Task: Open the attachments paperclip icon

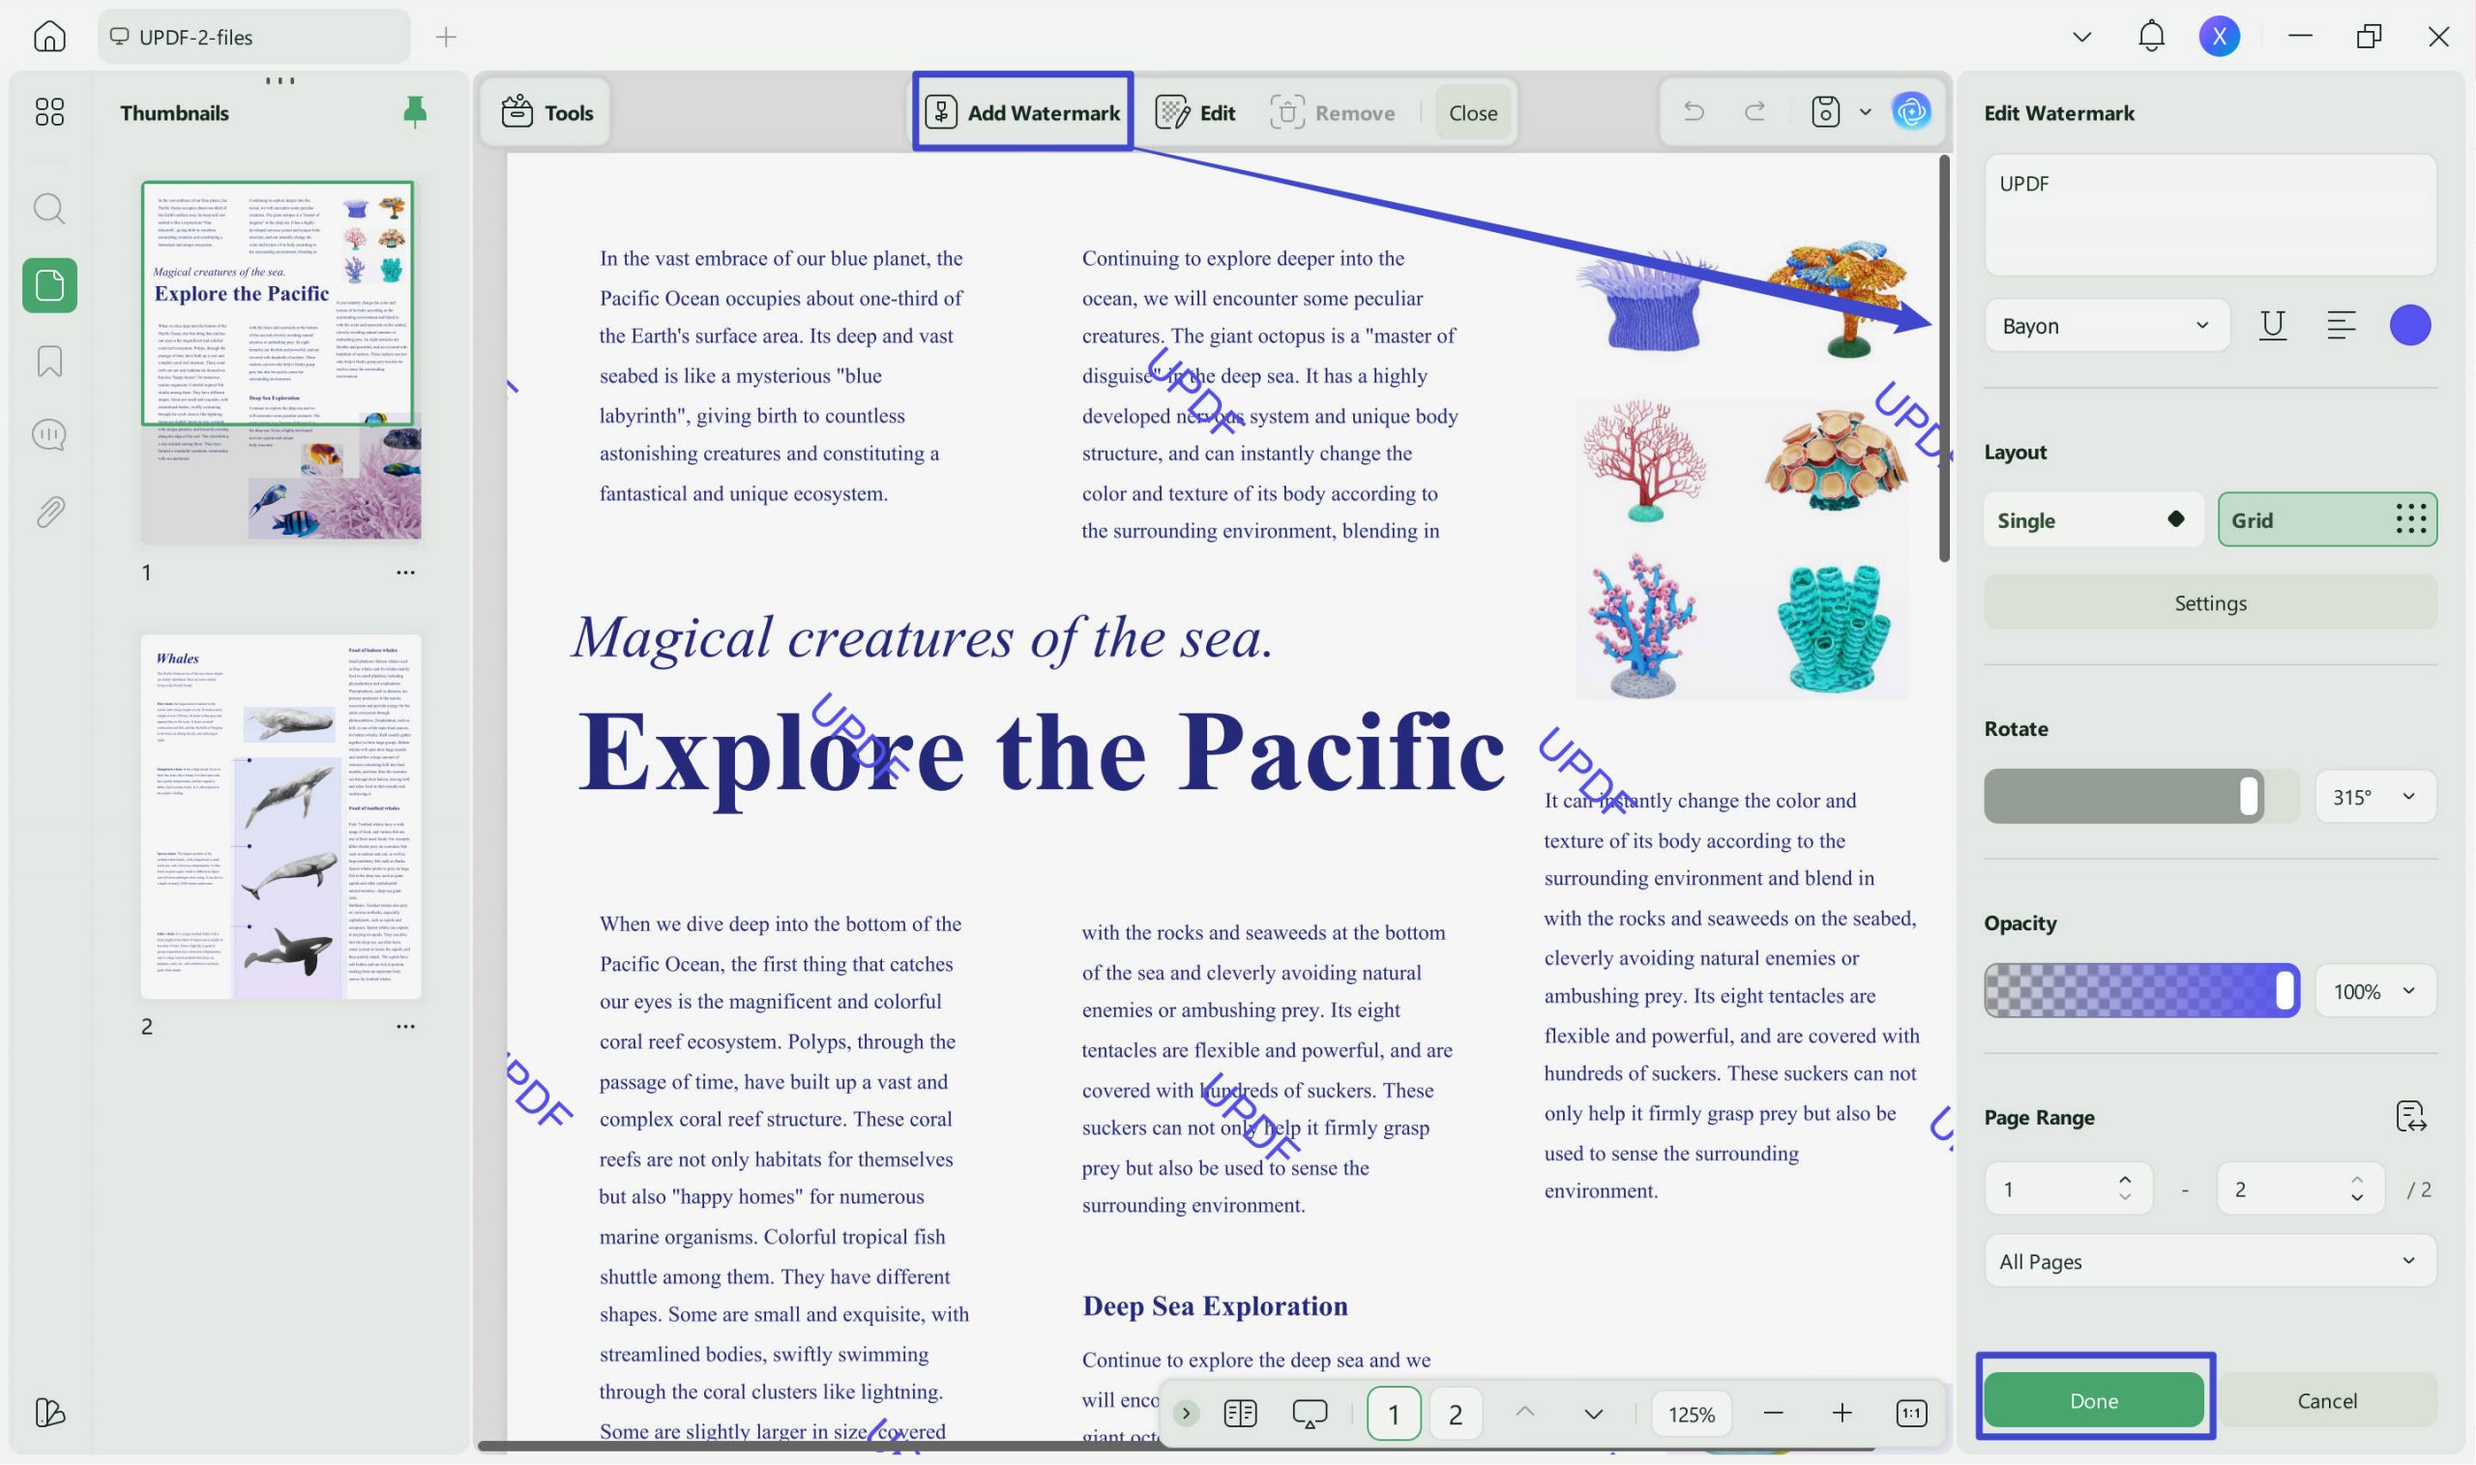Action: click(49, 512)
